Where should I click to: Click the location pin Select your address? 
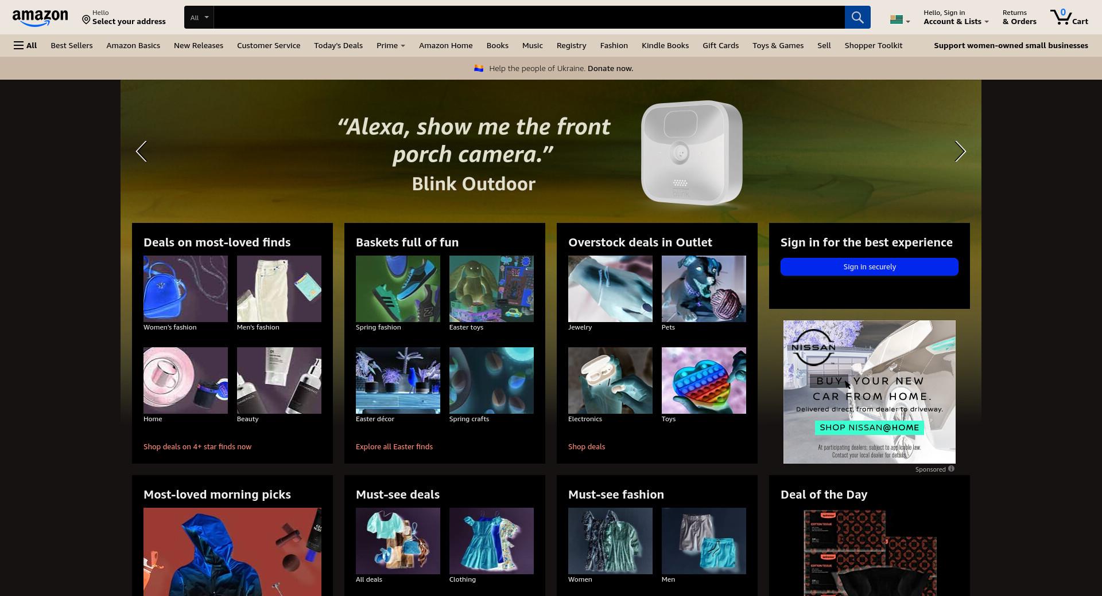(124, 17)
